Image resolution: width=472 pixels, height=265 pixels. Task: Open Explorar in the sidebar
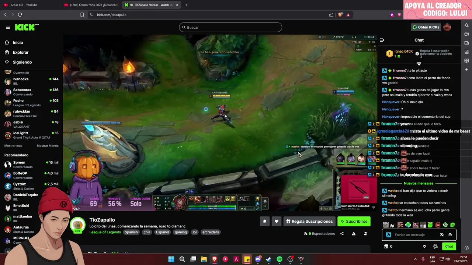(x=20, y=52)
